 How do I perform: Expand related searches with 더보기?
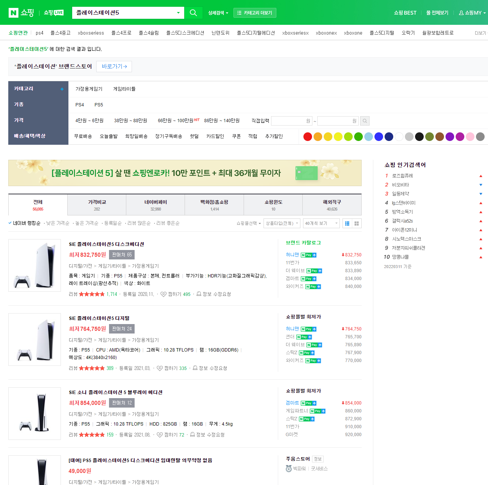tap(480, 33)
